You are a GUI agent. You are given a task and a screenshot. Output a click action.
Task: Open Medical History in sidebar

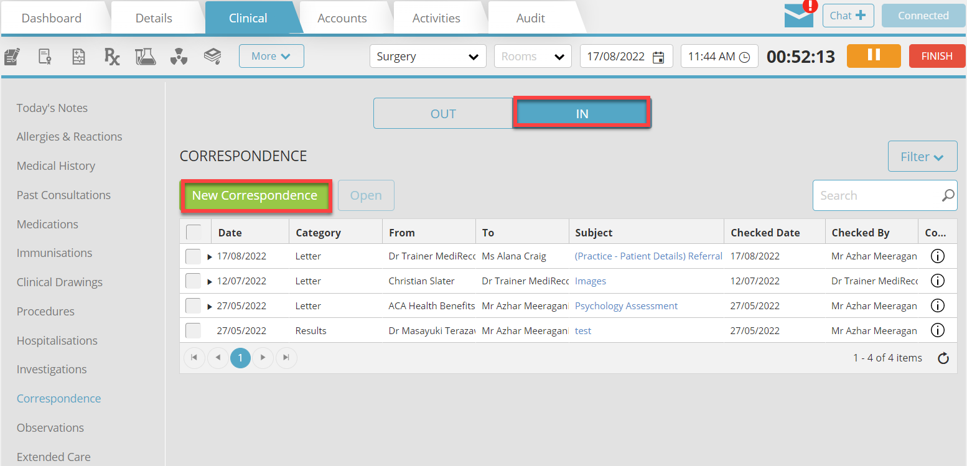tap(56, 165)
